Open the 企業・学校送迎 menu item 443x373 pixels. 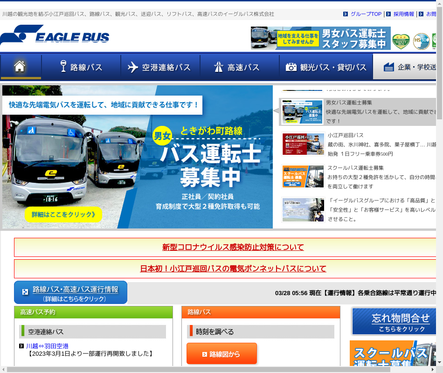coord(405,67)
